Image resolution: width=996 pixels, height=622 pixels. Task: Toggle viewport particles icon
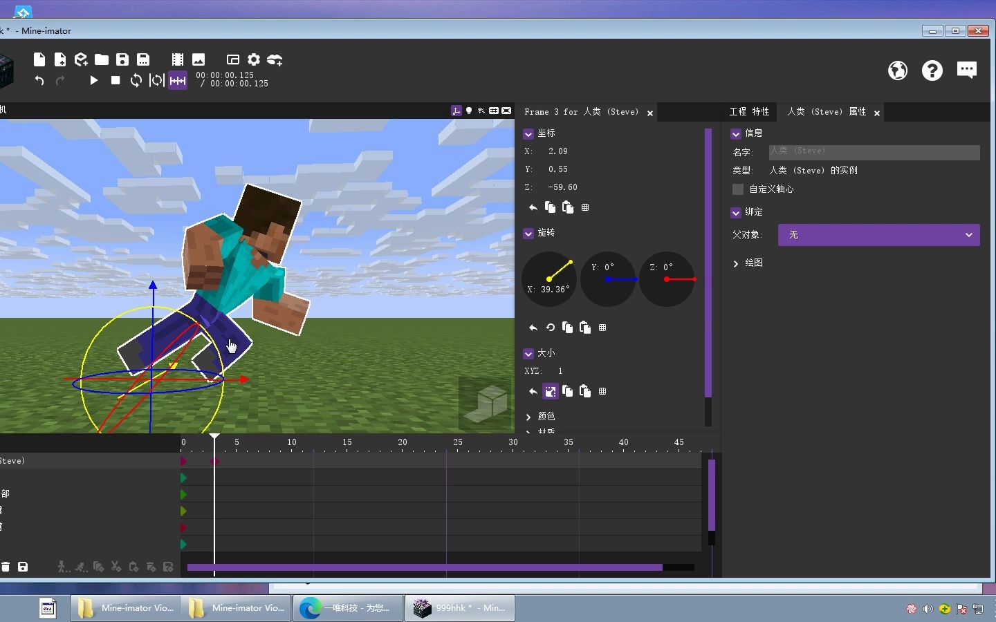[481, 111]
